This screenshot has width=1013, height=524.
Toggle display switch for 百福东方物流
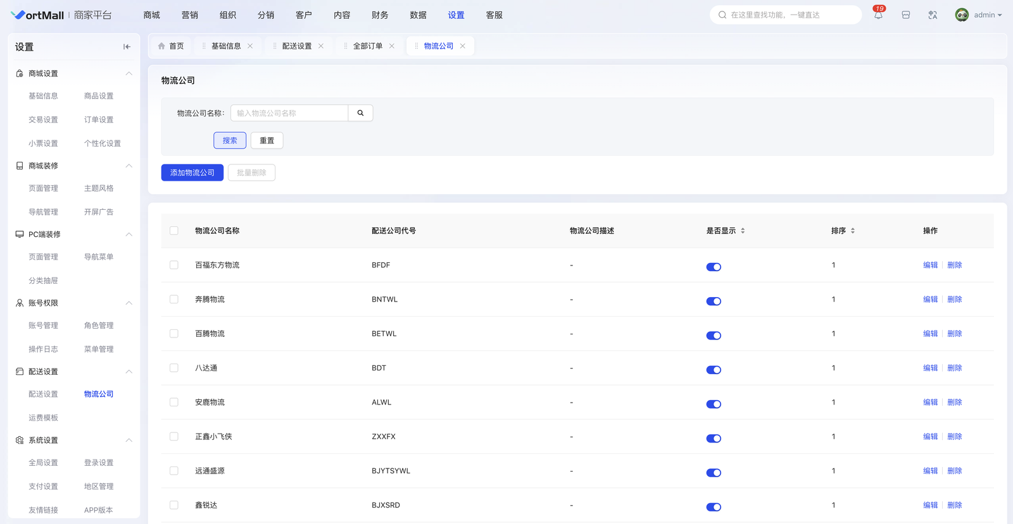714,267
